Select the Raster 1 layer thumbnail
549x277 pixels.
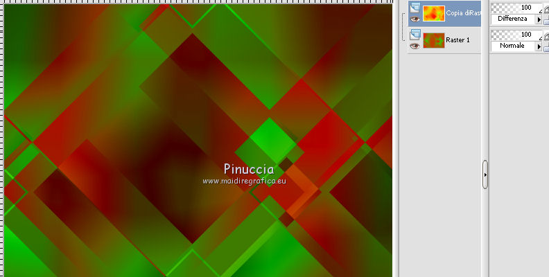[x=434, y=40]
